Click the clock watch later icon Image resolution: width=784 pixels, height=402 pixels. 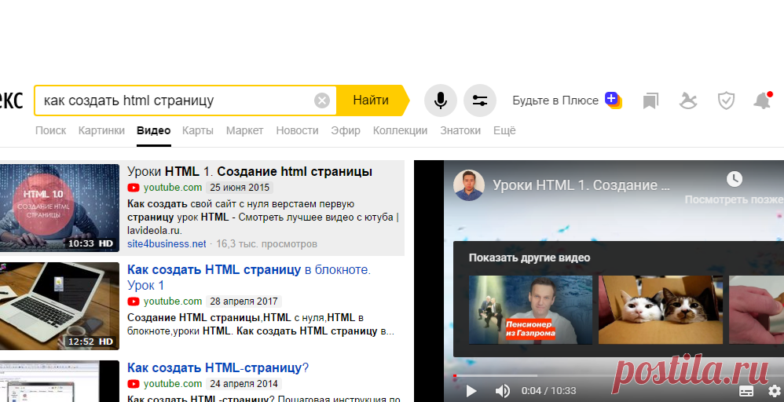(735, 178)
